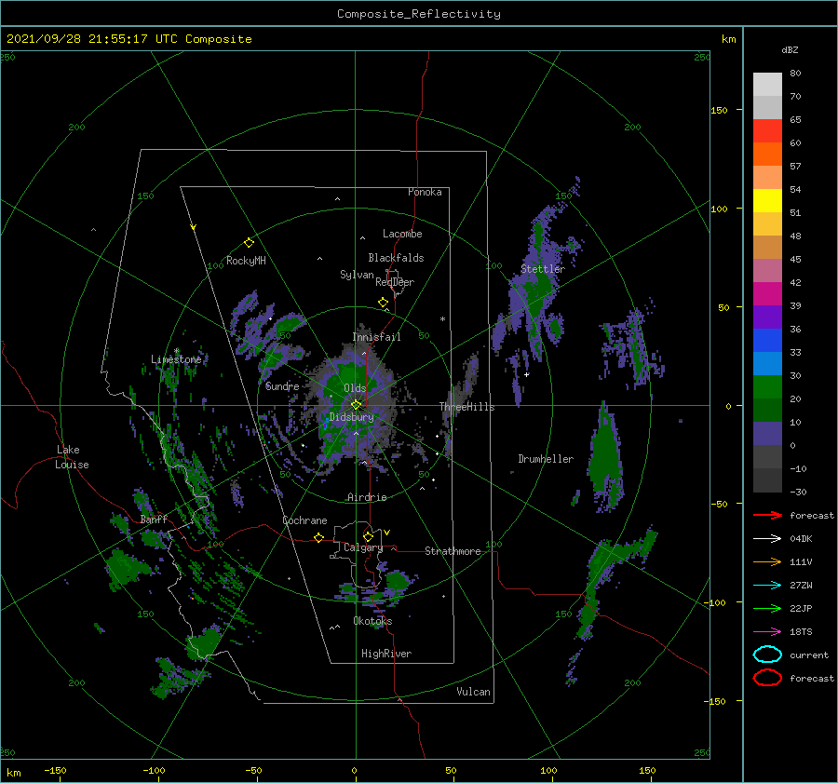This screenshot has width=838, height=783.
Task: Click the yellow diamond marker near RockyMH
Action: 249,243
